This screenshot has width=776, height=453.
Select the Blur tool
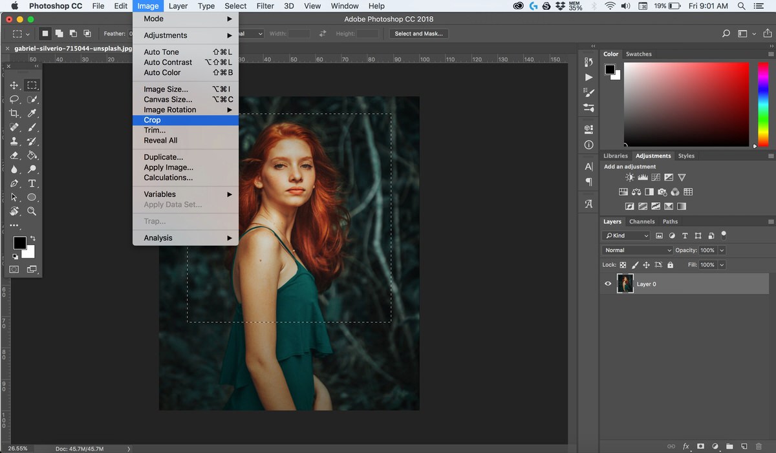point(14,169)
